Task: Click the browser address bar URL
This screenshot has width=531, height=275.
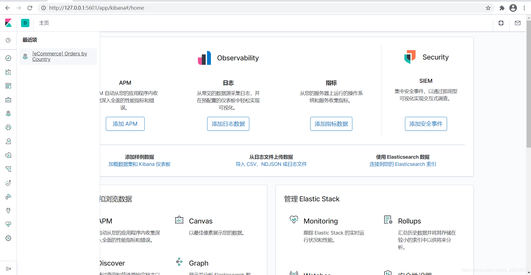Action: 97,8
